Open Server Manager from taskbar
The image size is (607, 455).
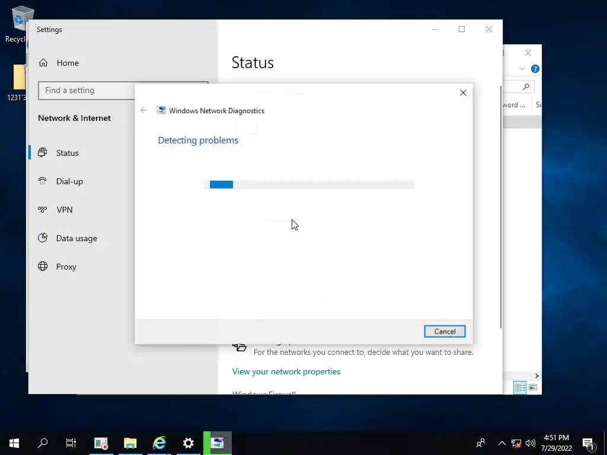pyautogui.click(x=101, y=443)
